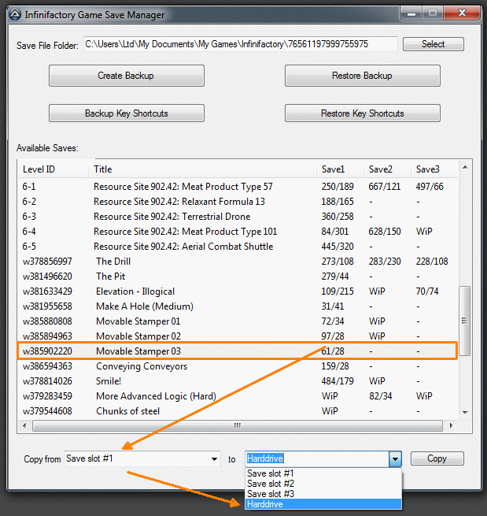This screenshot has width=487, height=516.
Task: Choose Harddrive in the dropdown list
Action: (323, 504)
